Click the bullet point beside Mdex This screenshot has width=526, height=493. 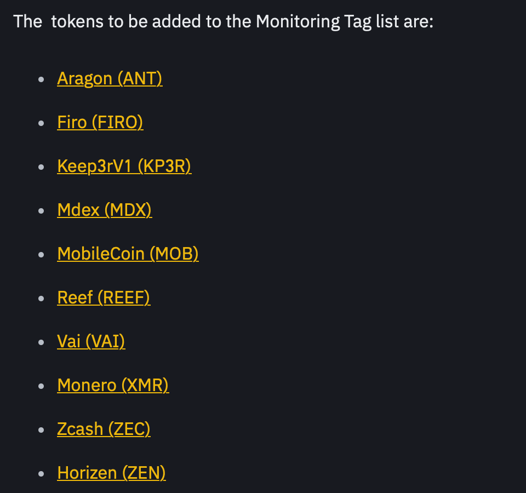pyautogui.click(x=41, y=211)
